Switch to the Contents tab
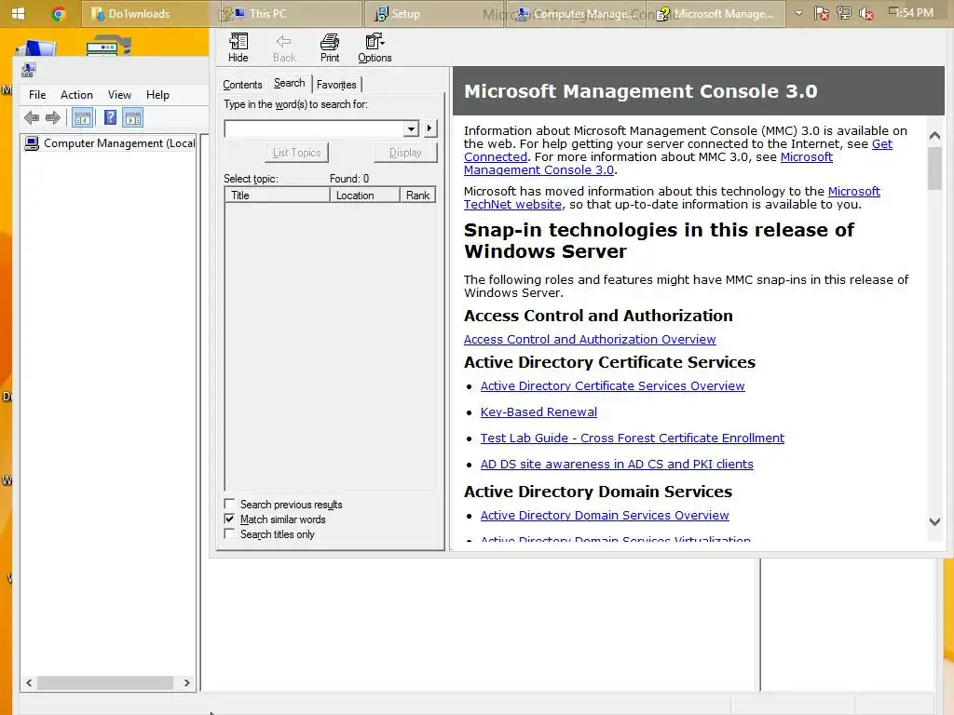The image size is (954, 715). (242, 85)
